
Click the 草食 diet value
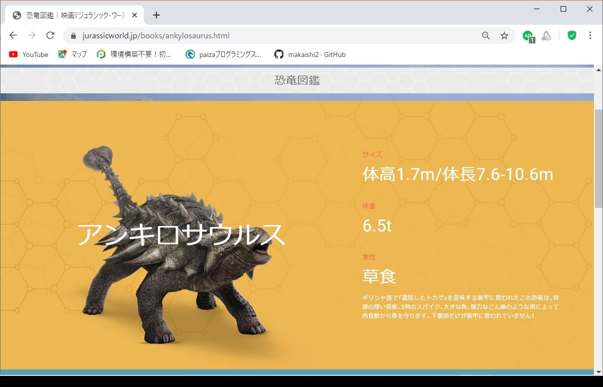coord(379,276)
